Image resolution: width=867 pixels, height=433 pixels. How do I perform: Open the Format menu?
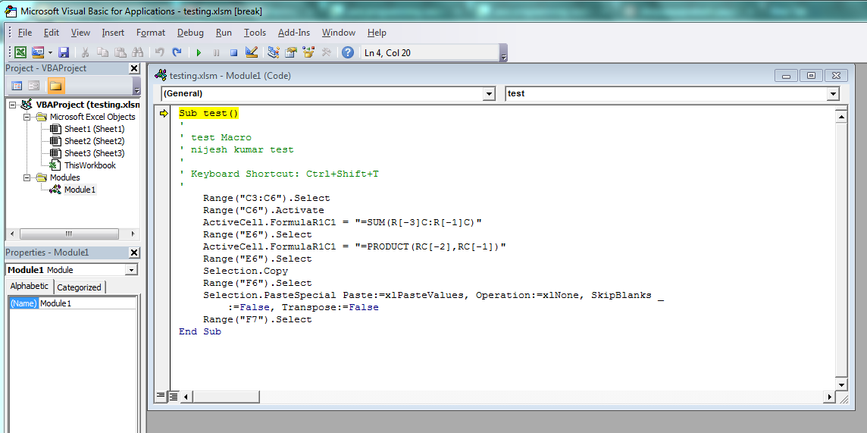pos(151,33)
